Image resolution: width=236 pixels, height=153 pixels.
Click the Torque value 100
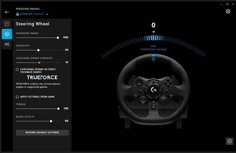click(x=66, y=108)
